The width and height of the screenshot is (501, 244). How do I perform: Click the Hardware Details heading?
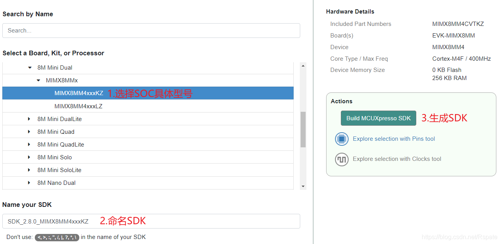pyautogui.click(x=350, y=12)
